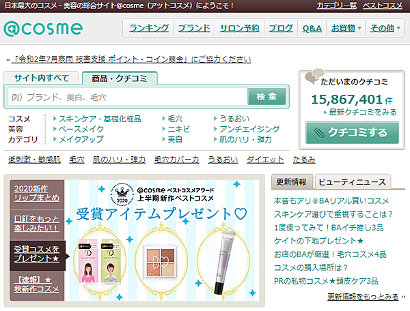Click the purple tube product image
The image size is (410, 311).
point(230,256)
